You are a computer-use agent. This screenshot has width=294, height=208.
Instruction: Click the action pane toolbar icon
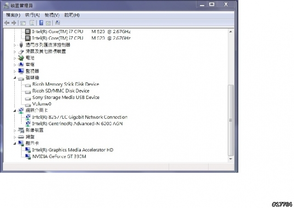tap(48, 23)
